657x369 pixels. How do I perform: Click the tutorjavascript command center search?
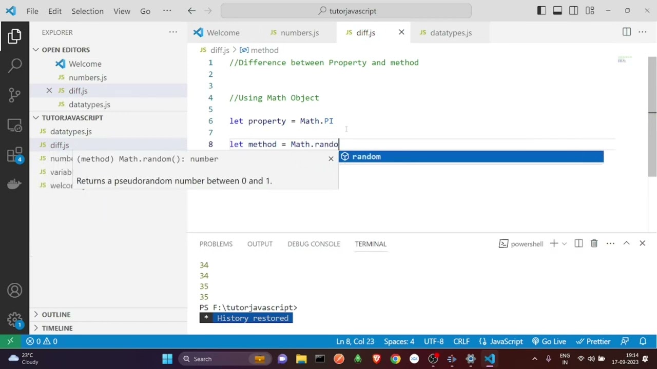coord(346,11)
